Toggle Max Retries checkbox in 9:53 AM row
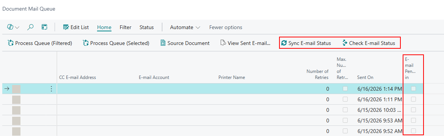 coord(345,120)
